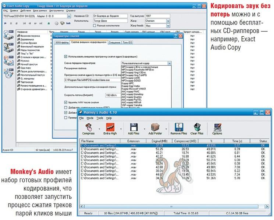Screen dimensions: 274x220
Task: Open Monkey's Audio Options icon
Action: click(x=217, y=127)
